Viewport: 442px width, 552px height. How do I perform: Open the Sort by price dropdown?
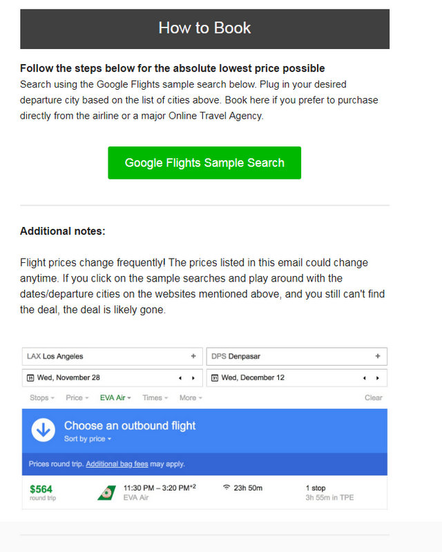[x=88, y=439]
